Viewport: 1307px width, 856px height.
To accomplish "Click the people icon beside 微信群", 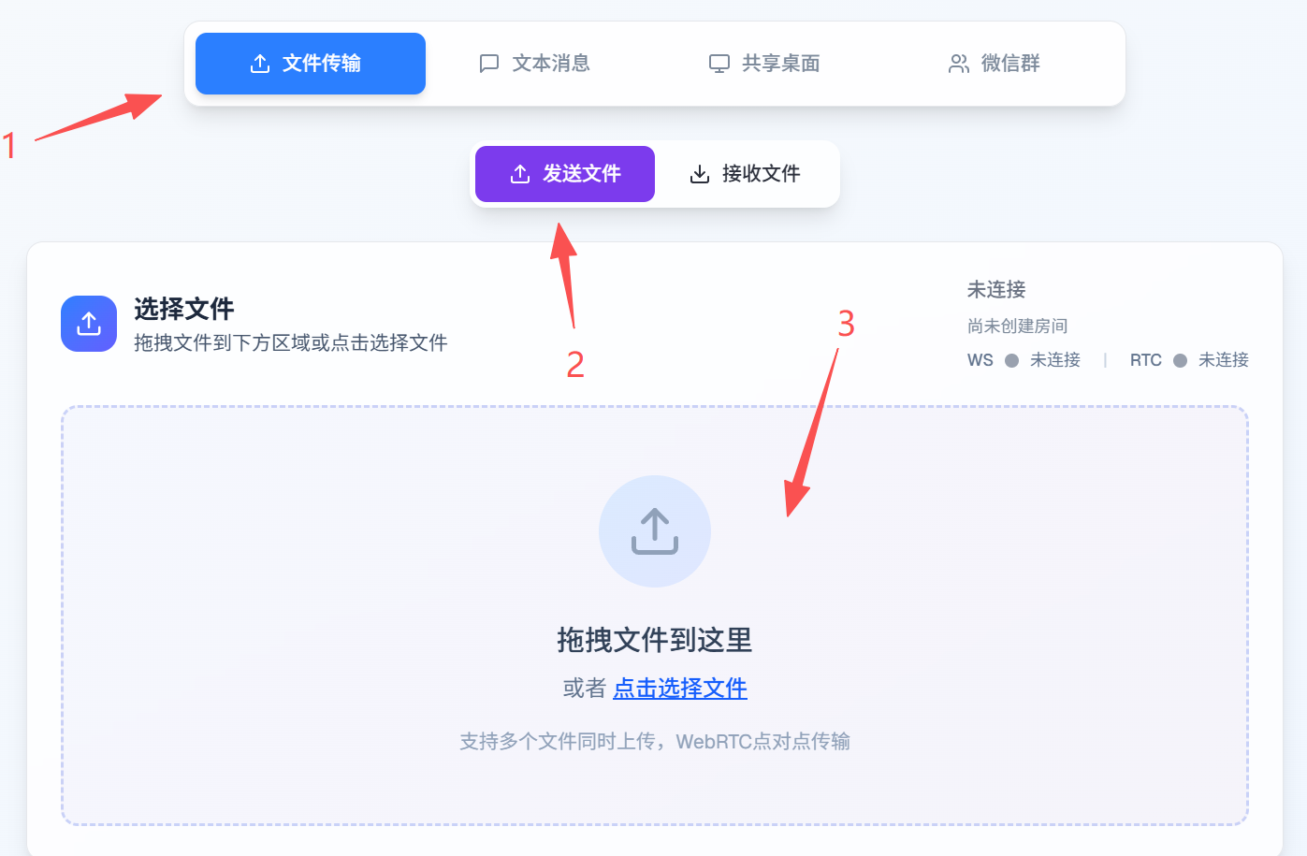I will tap(958, 64).
